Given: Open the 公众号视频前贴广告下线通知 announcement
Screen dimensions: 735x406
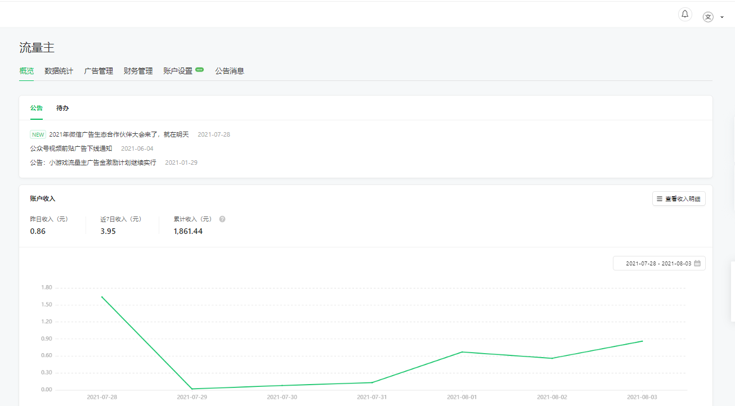Looking at the screenshot, I should click(71, 148).
